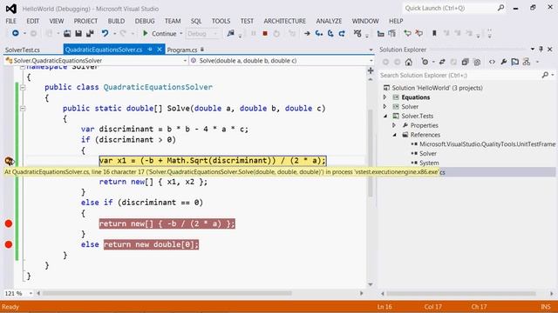
Task: Collapse the References node
Action: tap(395, 135)
